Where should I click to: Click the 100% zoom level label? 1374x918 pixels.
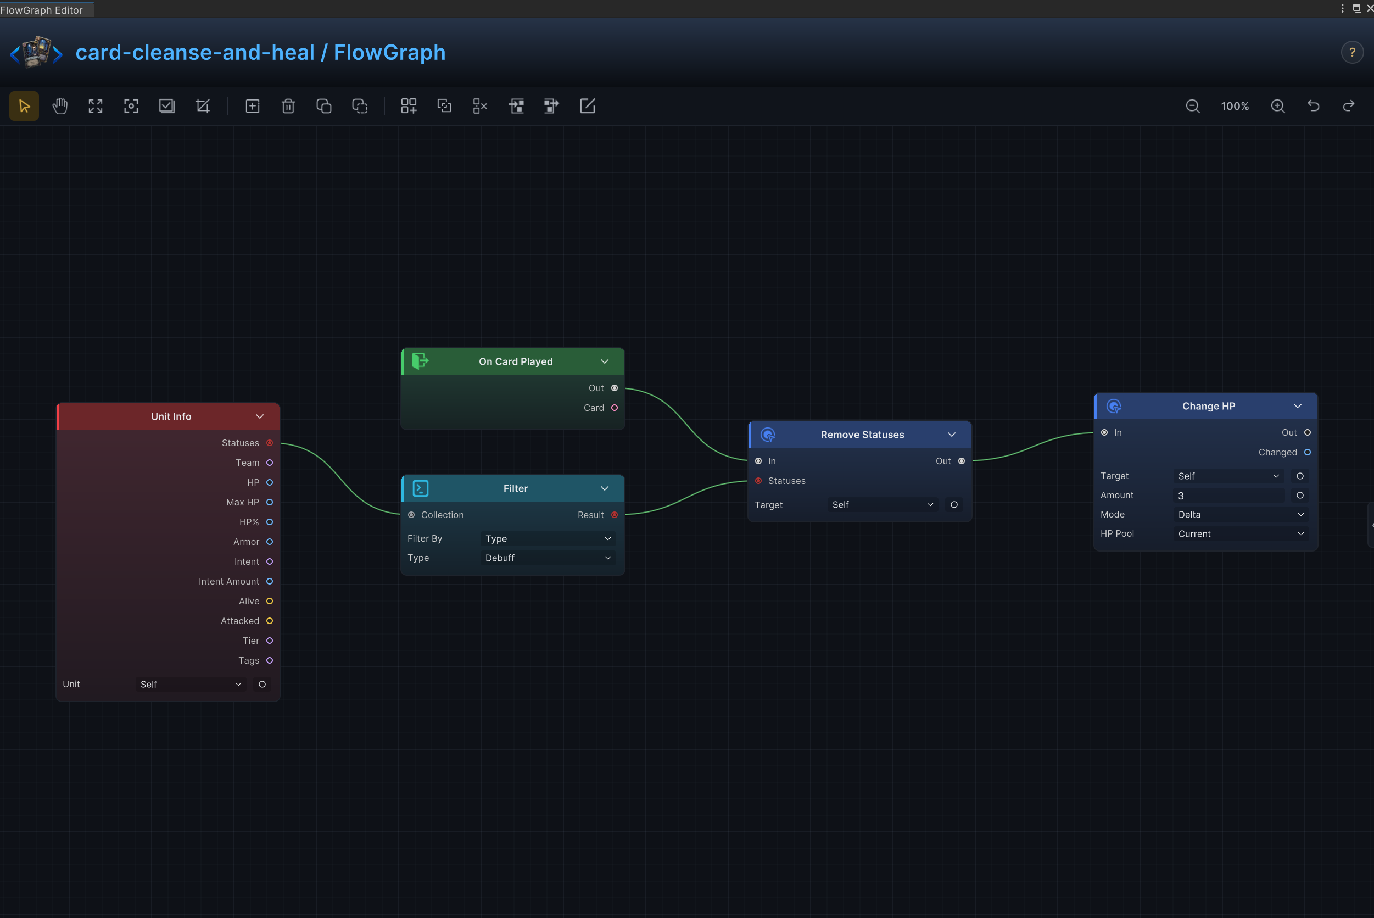pos(1235,106)
